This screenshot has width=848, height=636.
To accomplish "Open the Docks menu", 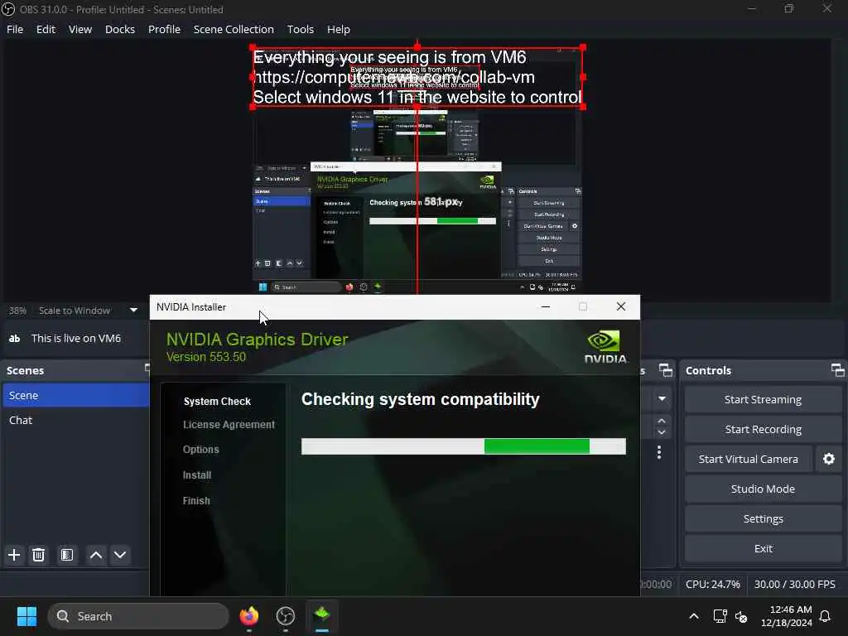I will point(119,29).
